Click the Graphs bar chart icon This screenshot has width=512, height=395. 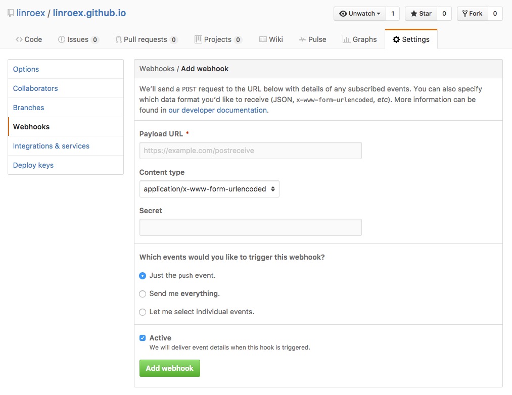coord(346,39)
